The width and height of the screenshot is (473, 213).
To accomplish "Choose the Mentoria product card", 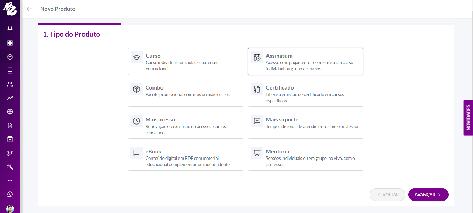I will point(306,157).
